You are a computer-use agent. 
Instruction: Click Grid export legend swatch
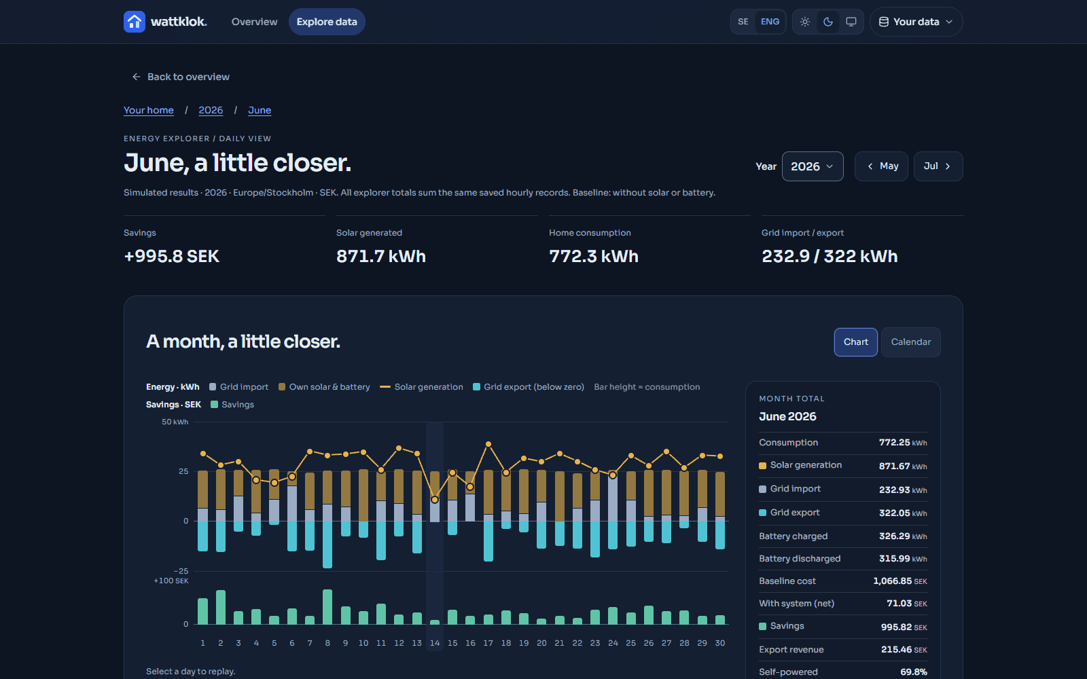pyautogui.click(x=477, y=387)
